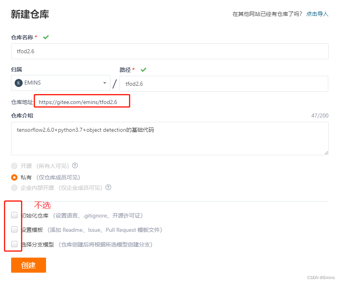Click the help icon beside 开源
341x283 pixels.
click(75, 166)
